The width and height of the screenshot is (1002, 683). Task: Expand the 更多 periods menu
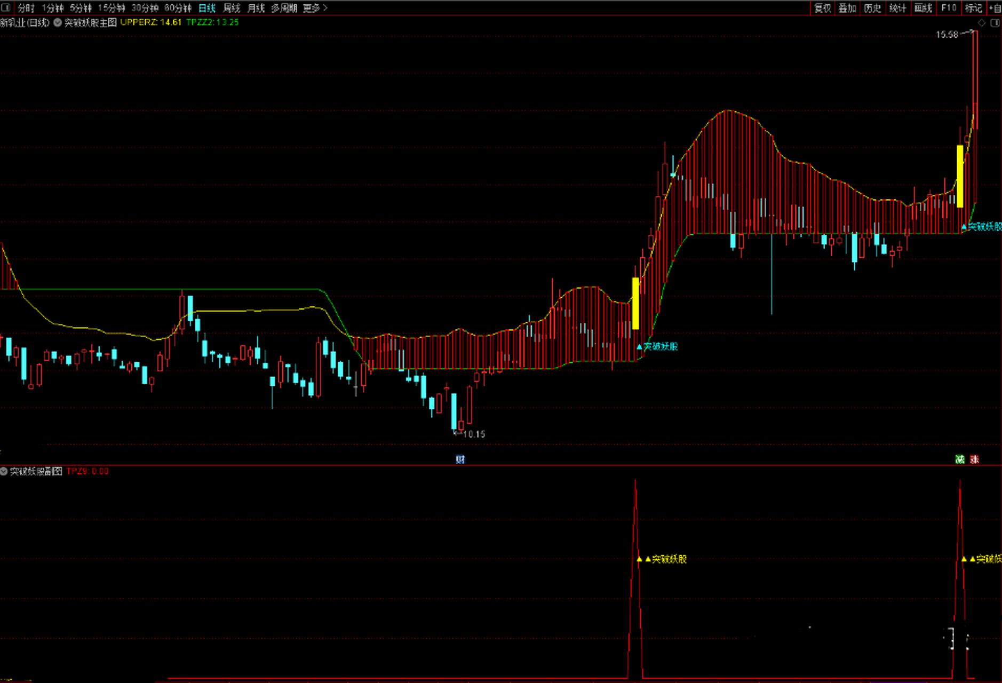click(x=315, y=8)
